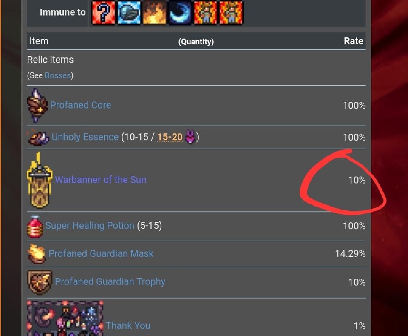The width and height of the screenshot is (408, 336).
Task: Click the Profaned Guardian Mask icon
Action: (37, 254)
